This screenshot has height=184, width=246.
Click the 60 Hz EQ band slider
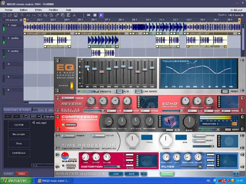[87, 67]
